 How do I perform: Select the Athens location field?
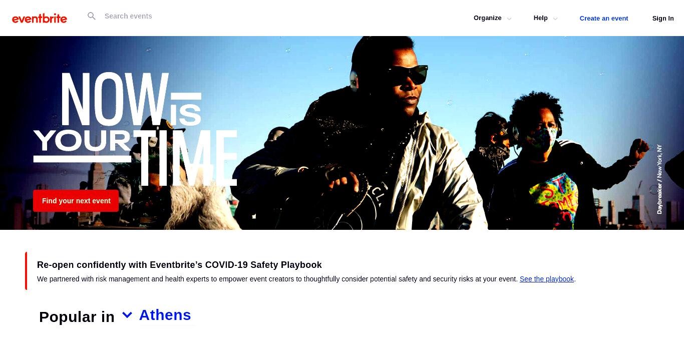pos(167,315)
